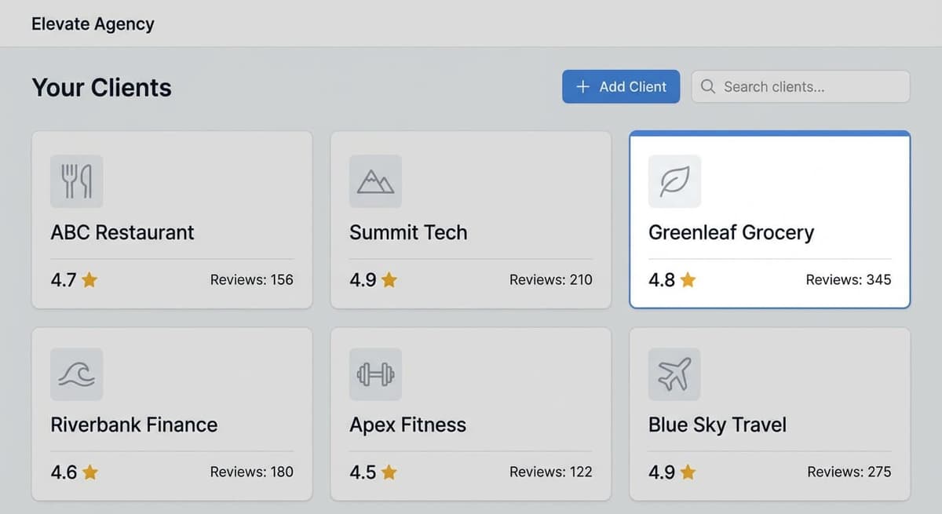Select the Apex Fitness dumbbell icon
The width and height of the screenshot is (942, 514).
click(375, 374)
